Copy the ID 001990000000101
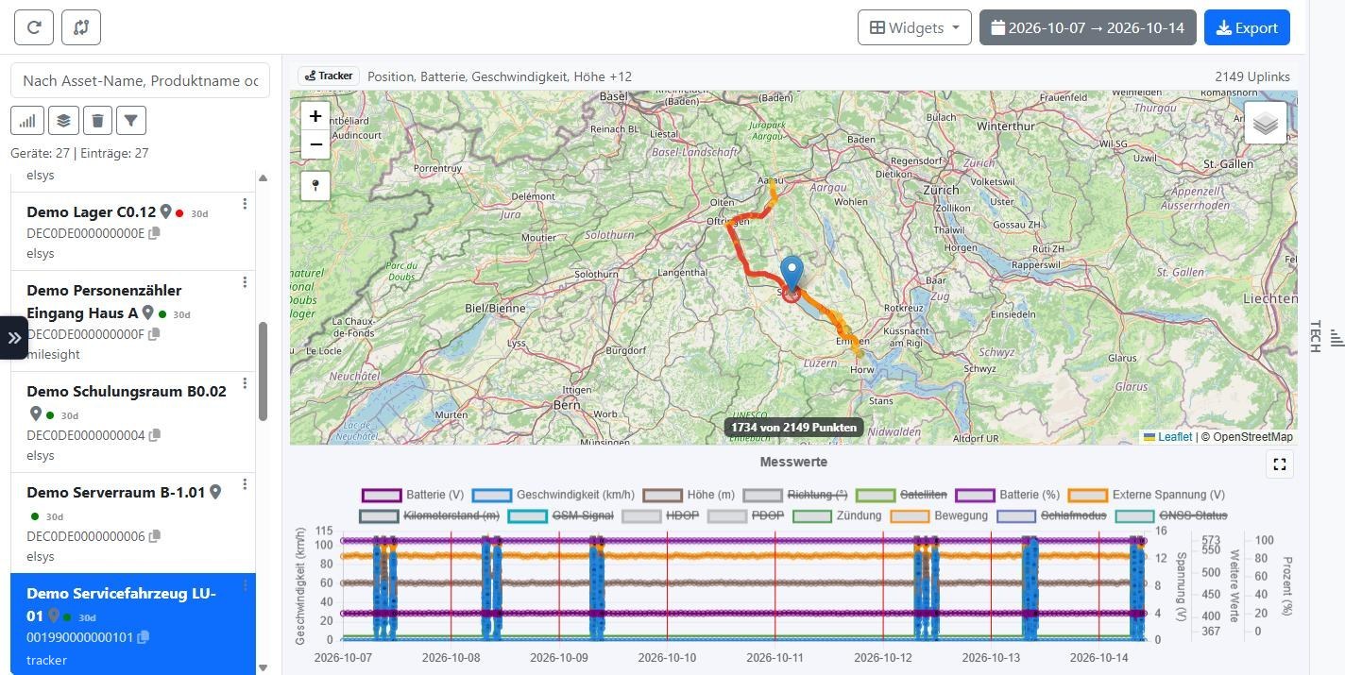 point(143,637)
